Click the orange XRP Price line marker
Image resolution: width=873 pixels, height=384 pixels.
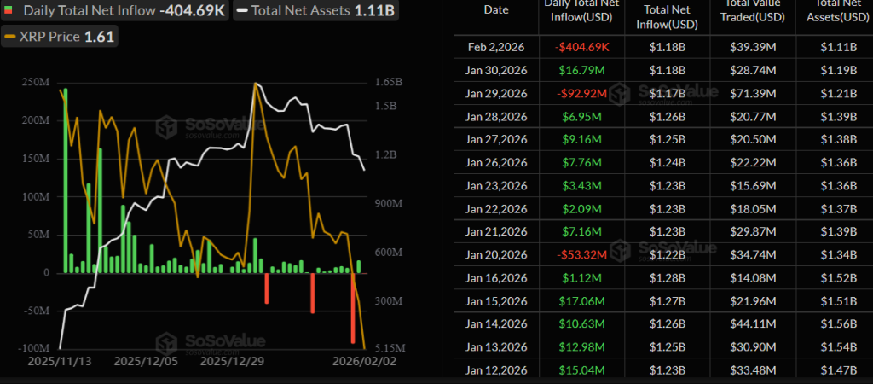[x=9, y=37]
